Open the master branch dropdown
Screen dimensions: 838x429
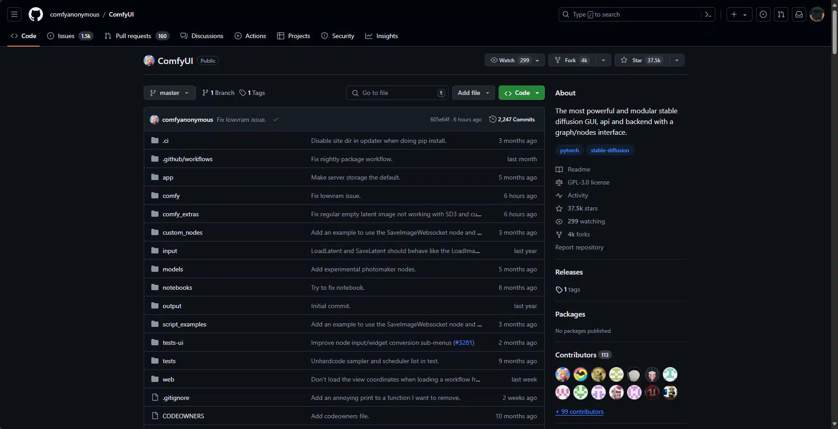tap(170, 93)
